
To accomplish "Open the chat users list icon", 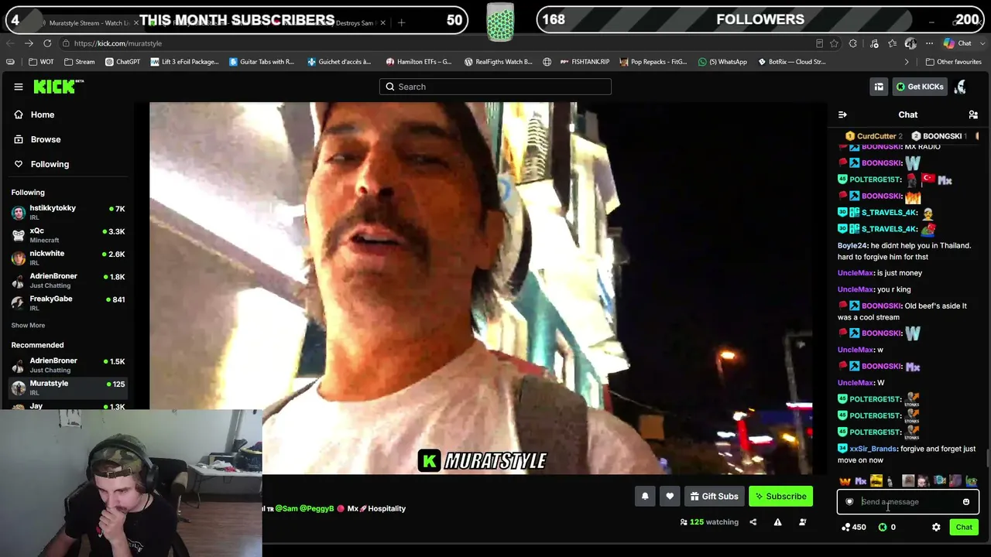I will coord(973,114).
